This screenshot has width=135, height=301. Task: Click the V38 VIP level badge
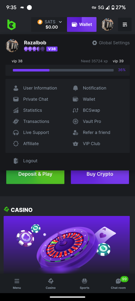52,49
